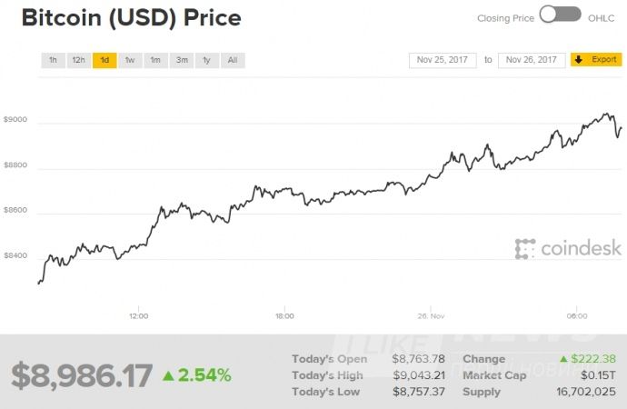Choose the 3m time range
627x409 pixels.
tap(182, 60)
